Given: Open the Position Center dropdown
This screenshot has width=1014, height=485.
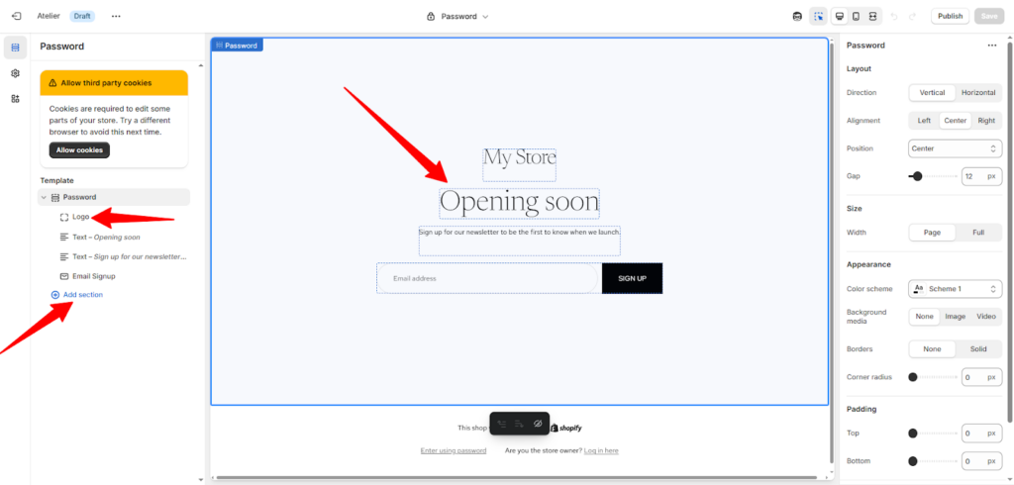Looking at the screenshot, I should pos(955,148).
